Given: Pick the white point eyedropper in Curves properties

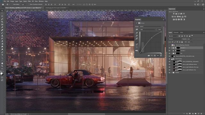Looking at the screenshot, I should point(137,39).
